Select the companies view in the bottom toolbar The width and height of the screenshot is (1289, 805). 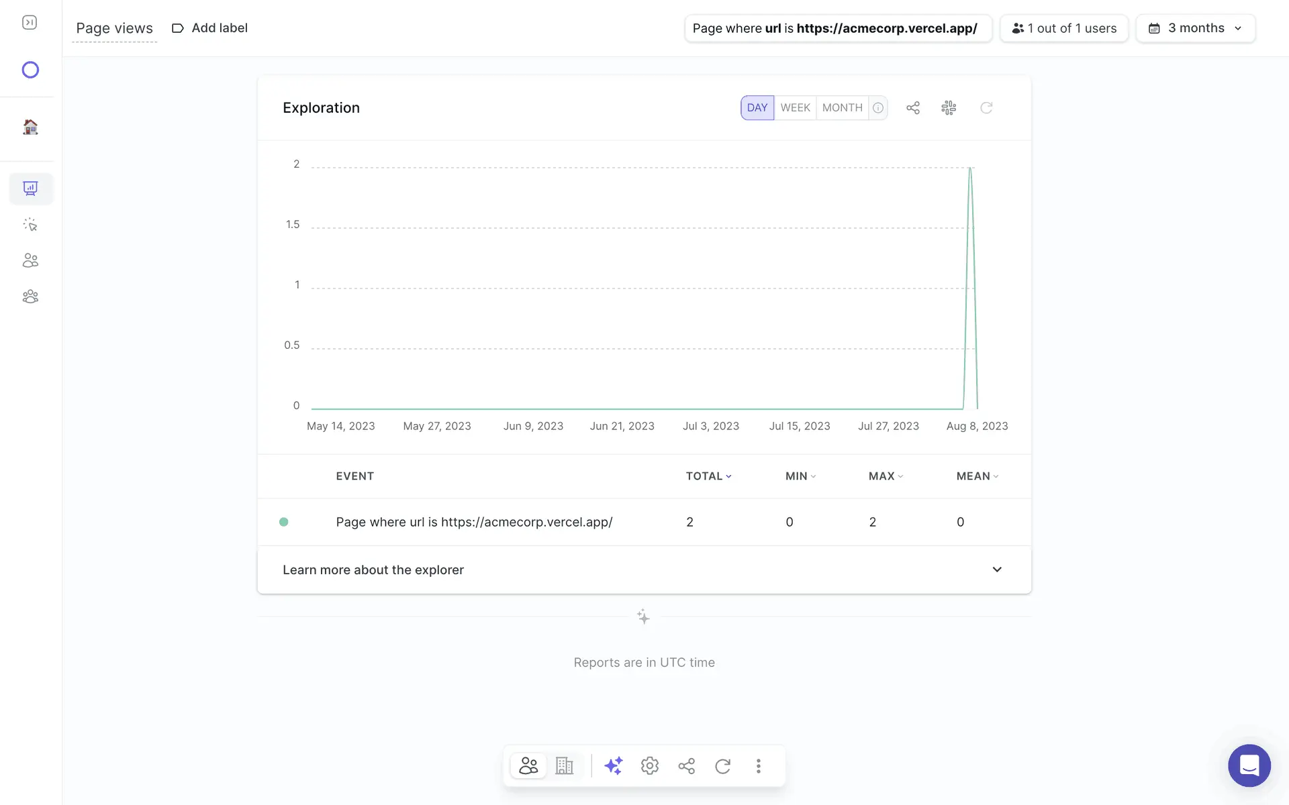click(x=564, y=765)
